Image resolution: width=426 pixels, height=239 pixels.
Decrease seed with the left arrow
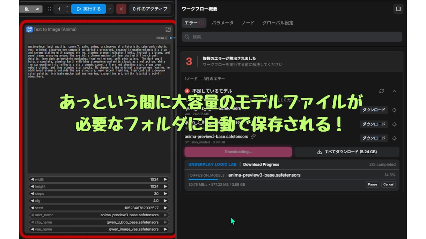(x=32, y=208)
